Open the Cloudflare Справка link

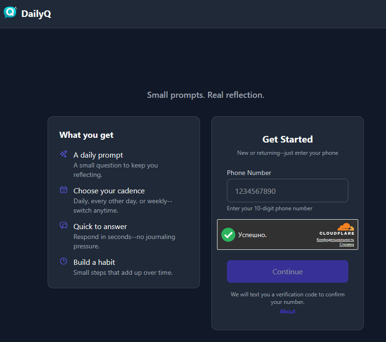pos(346,245)
